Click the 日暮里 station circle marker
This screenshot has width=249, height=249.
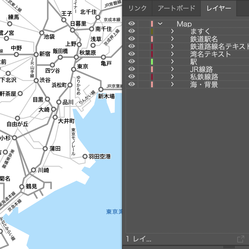click(73, 30)
